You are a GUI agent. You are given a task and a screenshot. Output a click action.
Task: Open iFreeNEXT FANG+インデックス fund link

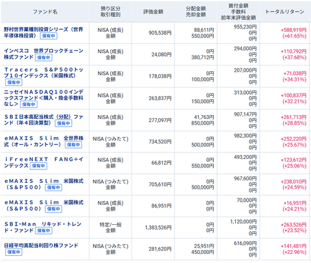click(x=43, y=162)
